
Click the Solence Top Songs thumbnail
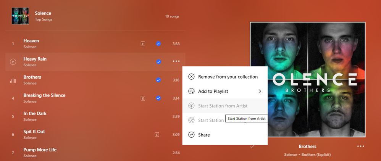point(20,16)
